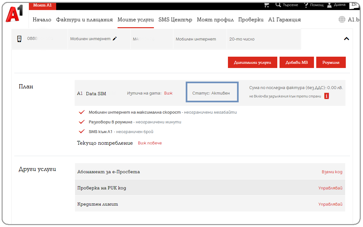The width and height of the screenshot is (363, 227).
Task: Click the Роуминг button
Action: pos(331,62)
